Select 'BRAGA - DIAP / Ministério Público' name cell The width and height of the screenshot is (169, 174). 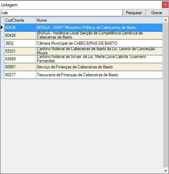click(x=99, y=27)
